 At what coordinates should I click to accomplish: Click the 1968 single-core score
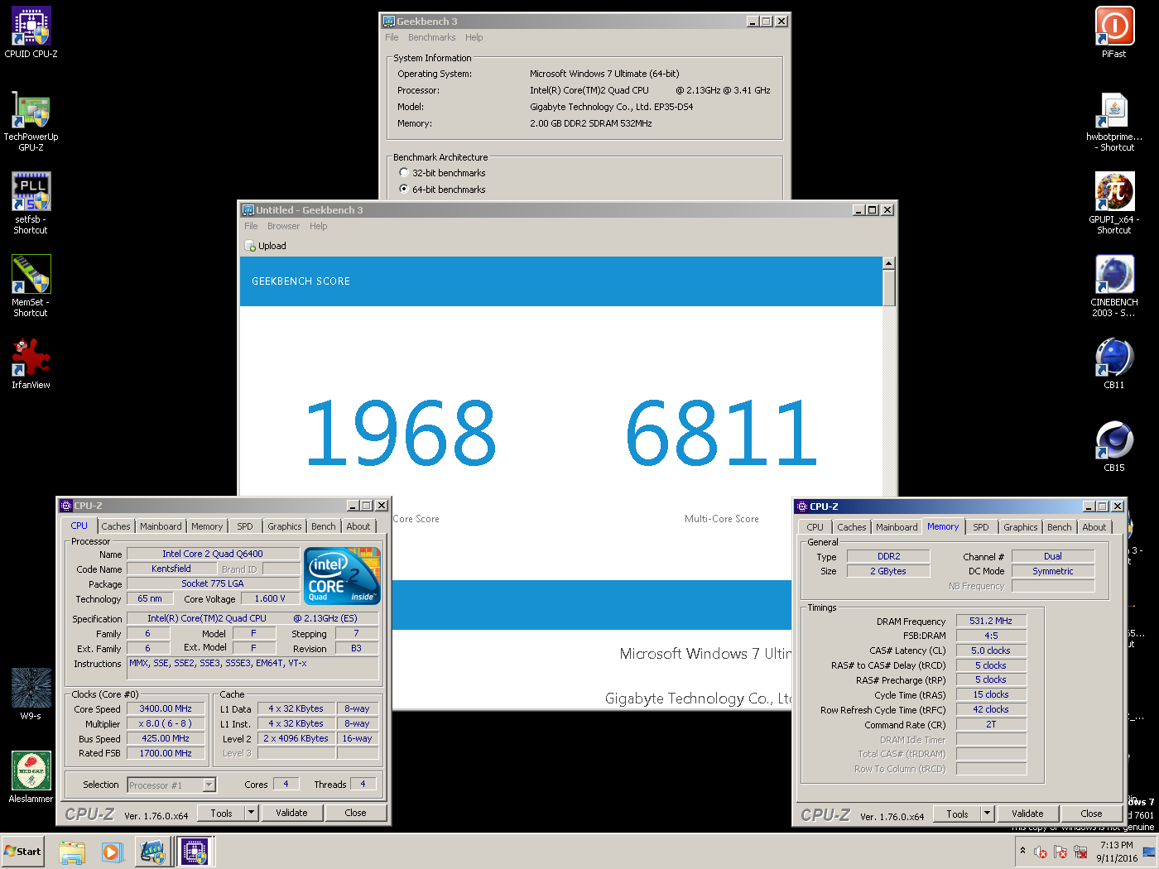tap(401, 432)
